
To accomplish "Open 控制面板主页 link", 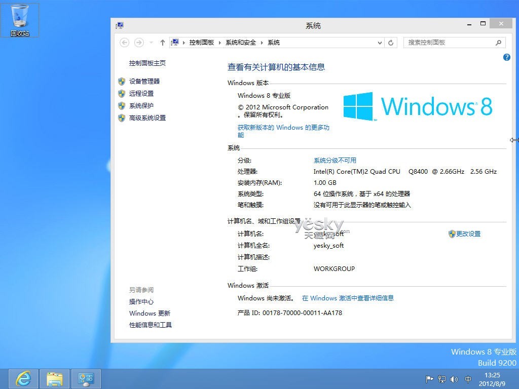I will pos(147,63).
